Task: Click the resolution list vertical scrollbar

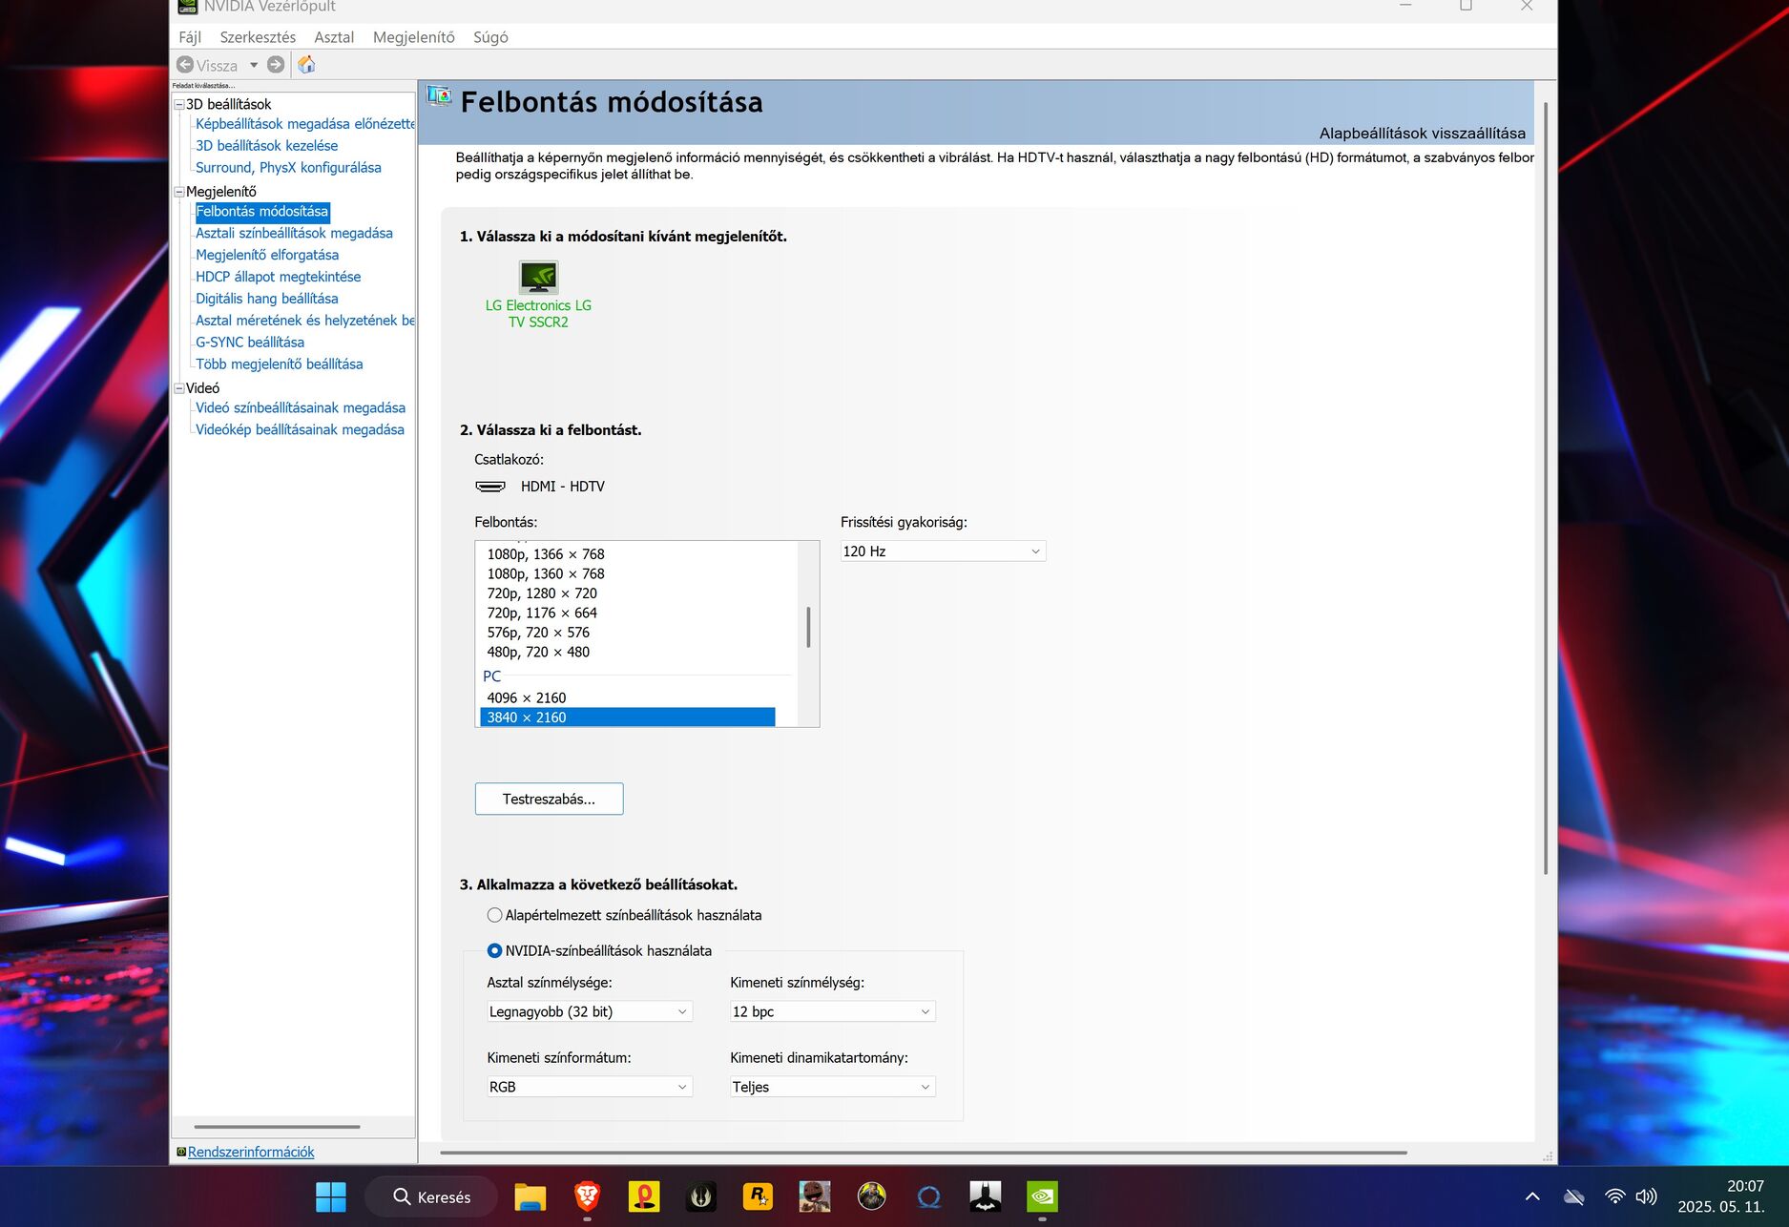Action: (808, 627)
